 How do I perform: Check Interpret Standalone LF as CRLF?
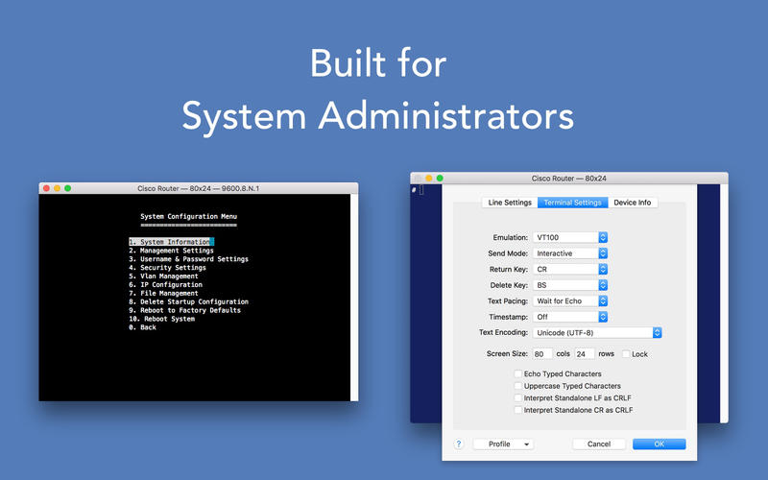[x=518, y=397]
